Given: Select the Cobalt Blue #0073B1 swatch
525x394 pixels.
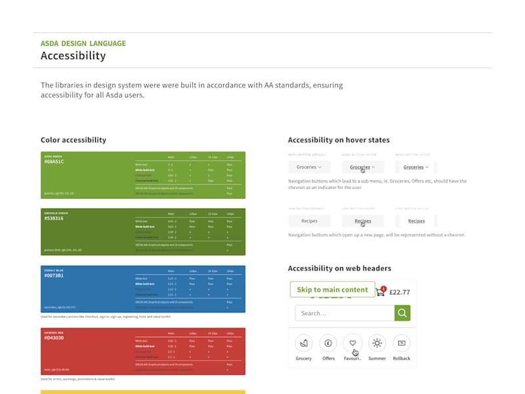Looking at the screenshot, I should pyautogui.click(x=143, y=289).
